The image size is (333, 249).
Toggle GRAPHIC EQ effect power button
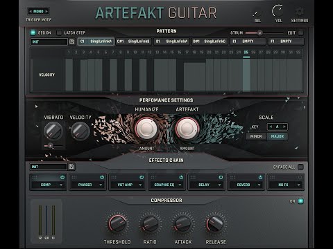click(181, 177)
